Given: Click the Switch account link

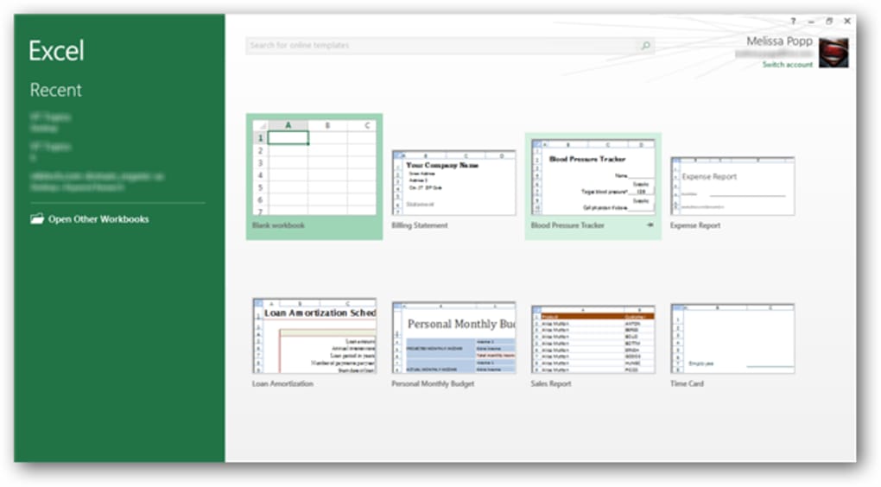Looking at the screenshot, I should (x=787, y=65).
